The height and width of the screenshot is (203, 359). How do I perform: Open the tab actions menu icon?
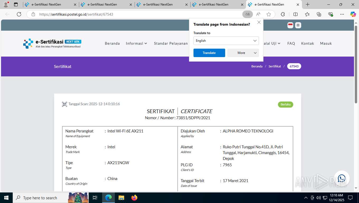pyautogui.click(x=16, y=4)
